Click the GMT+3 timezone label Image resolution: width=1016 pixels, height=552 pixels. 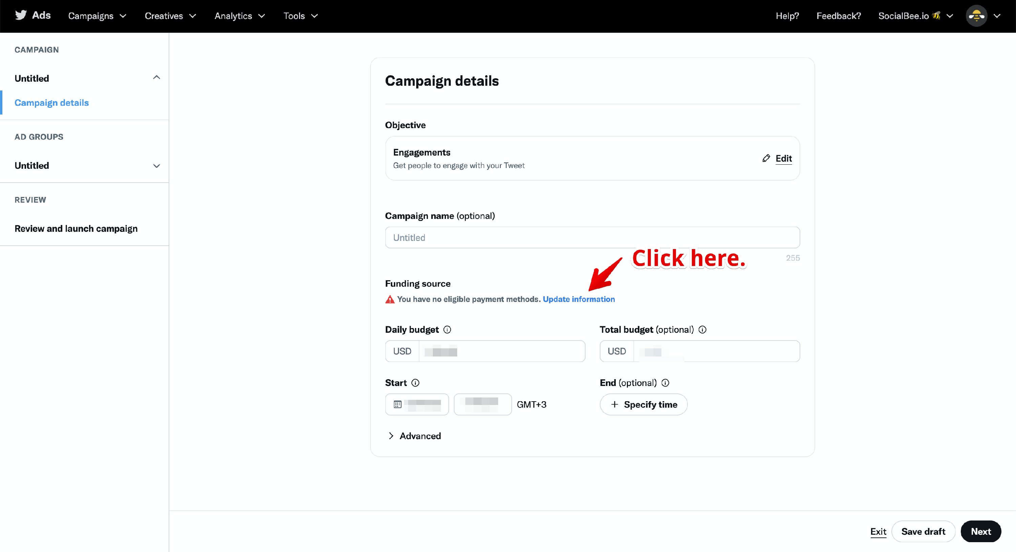pyautogui.click(x=531, y=405)
